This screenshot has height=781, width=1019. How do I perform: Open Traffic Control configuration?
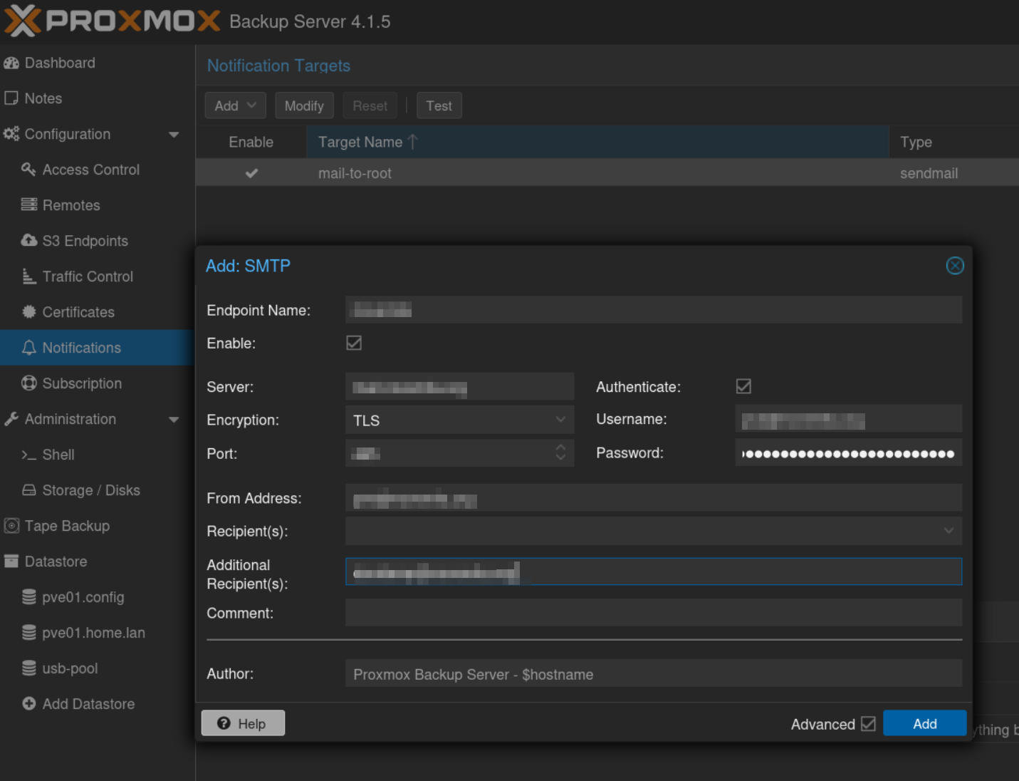pos(87,276)
